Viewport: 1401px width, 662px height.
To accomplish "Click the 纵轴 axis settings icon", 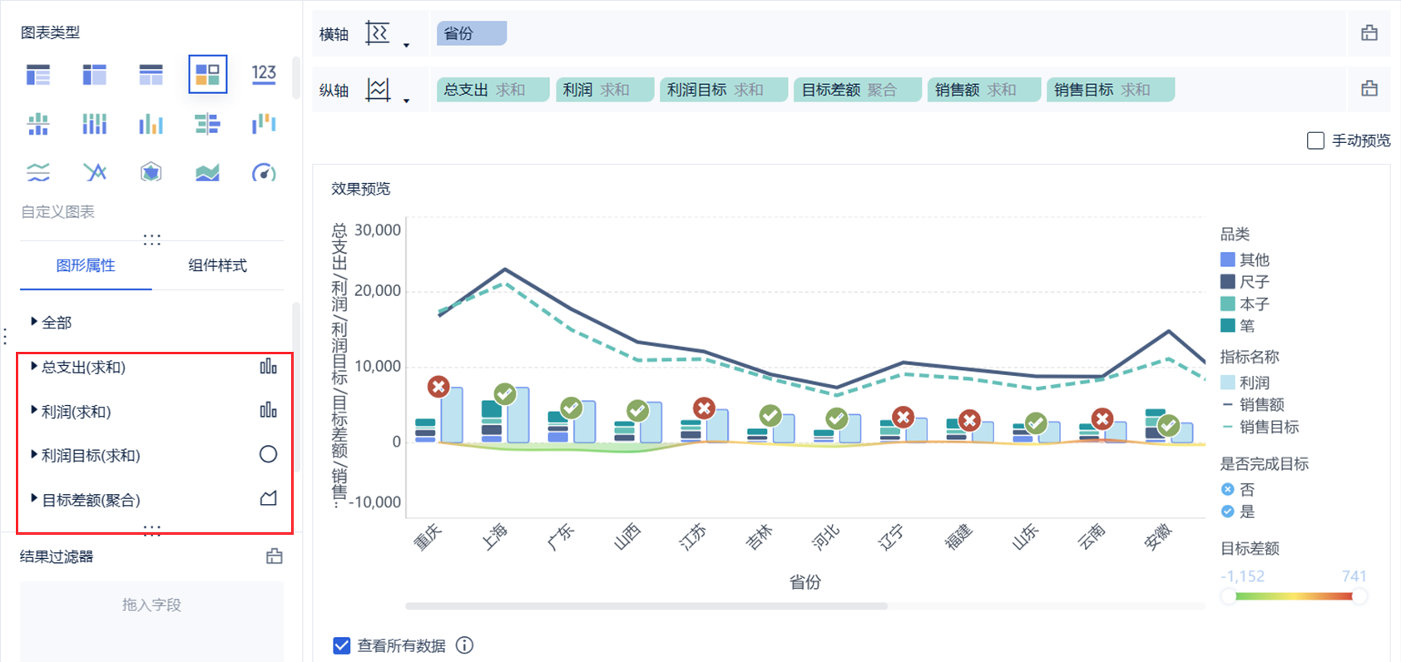I will (378, 89).
